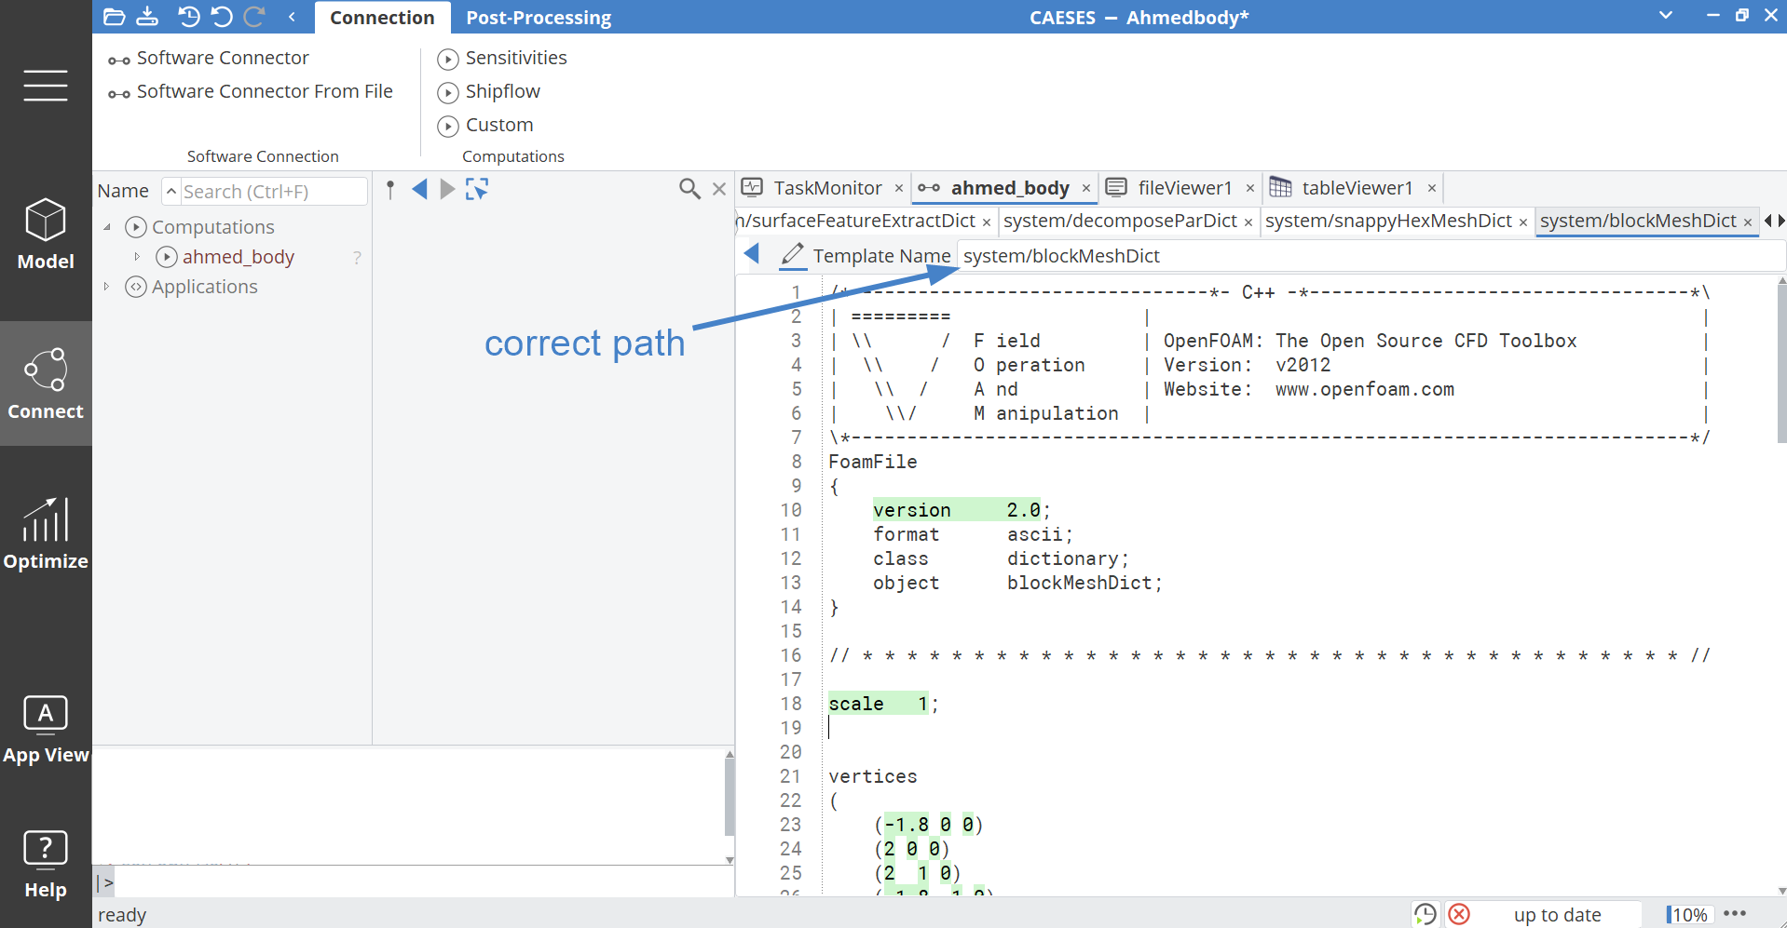Click the magnifier search icon in tree panel
This screenshot has height=928, width=1787.
[x=689, y=189]
